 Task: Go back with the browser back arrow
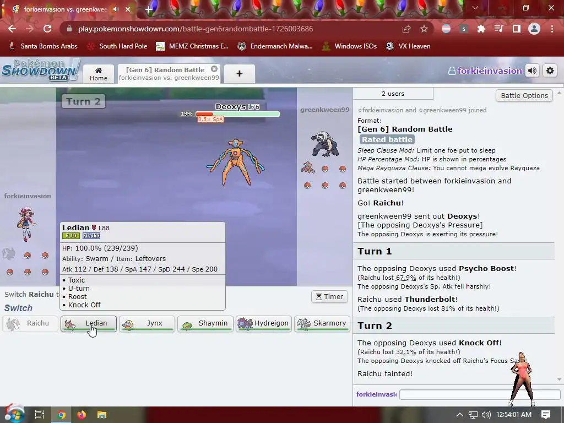pyautogui.click(x=12, y=29)
